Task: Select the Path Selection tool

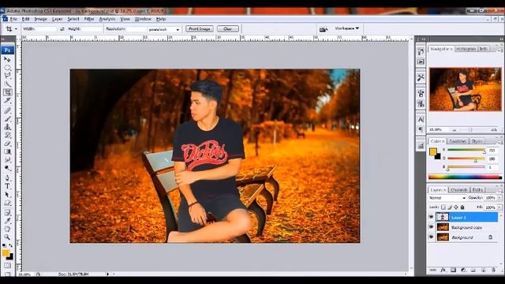Action: coord(7,195)
